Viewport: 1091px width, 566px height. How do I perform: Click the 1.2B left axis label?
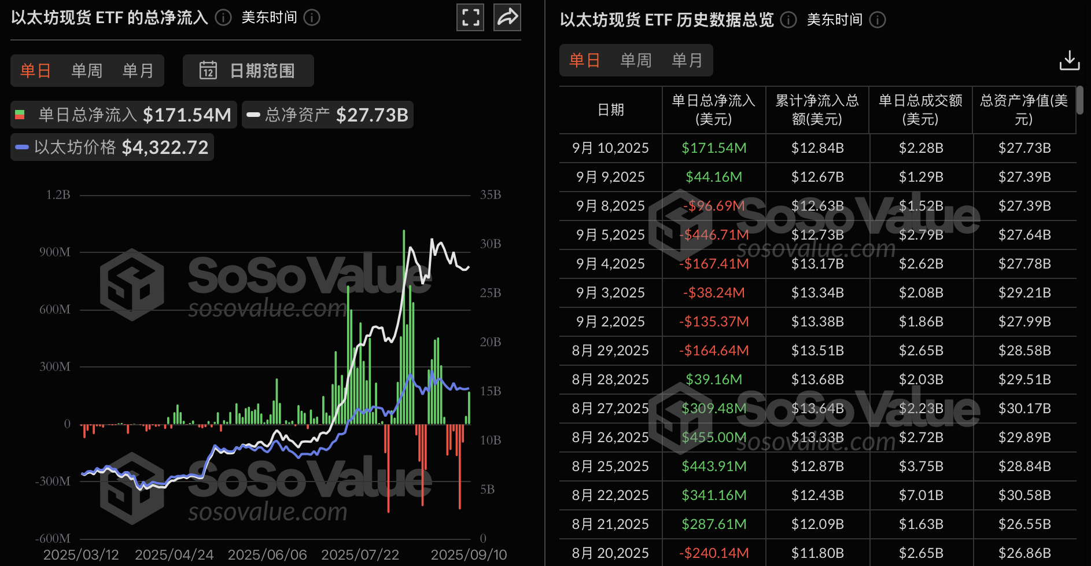(58, 194)
